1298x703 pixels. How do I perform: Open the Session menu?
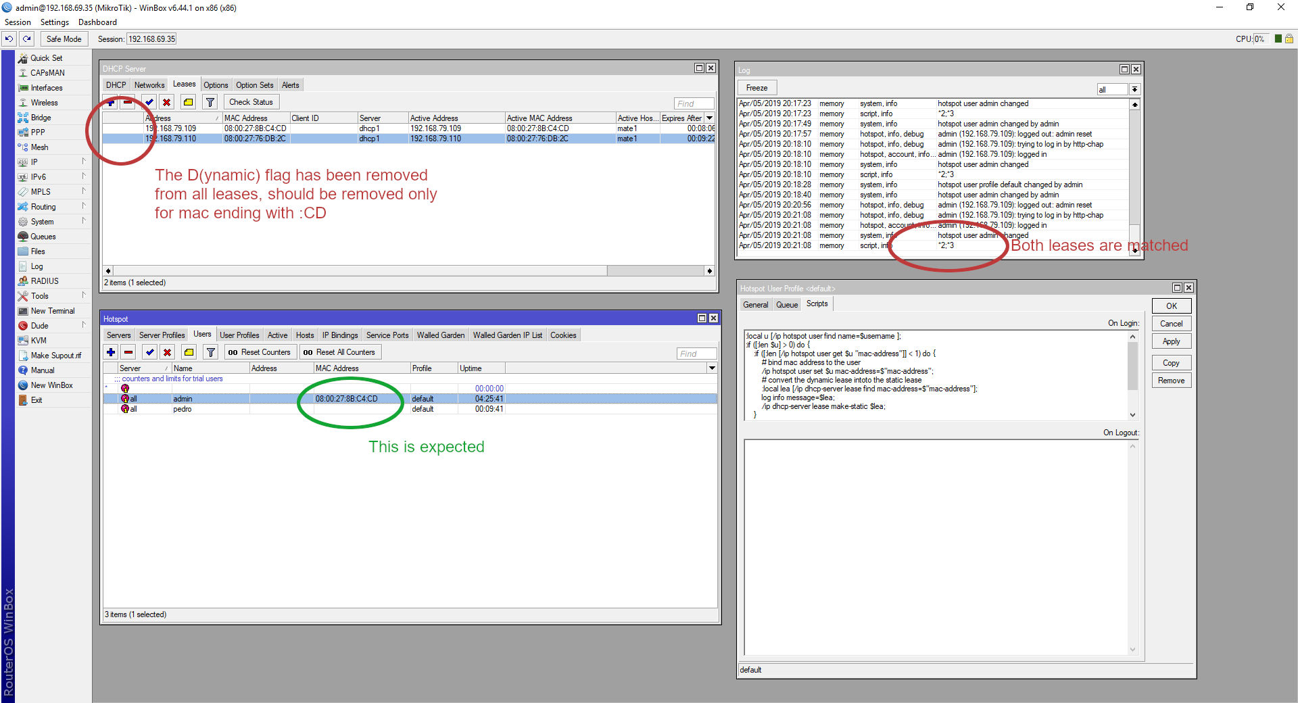pos(18,22)
